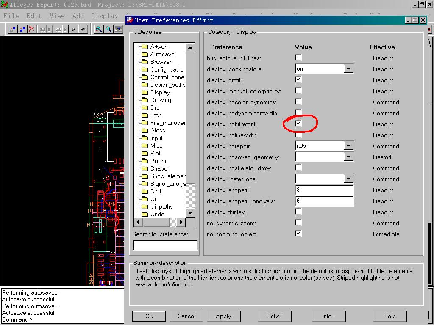The height and width of the screenshot is (325, 434).
Task: Click the Redo toolbar icon
Action: [x=58, y=29]
